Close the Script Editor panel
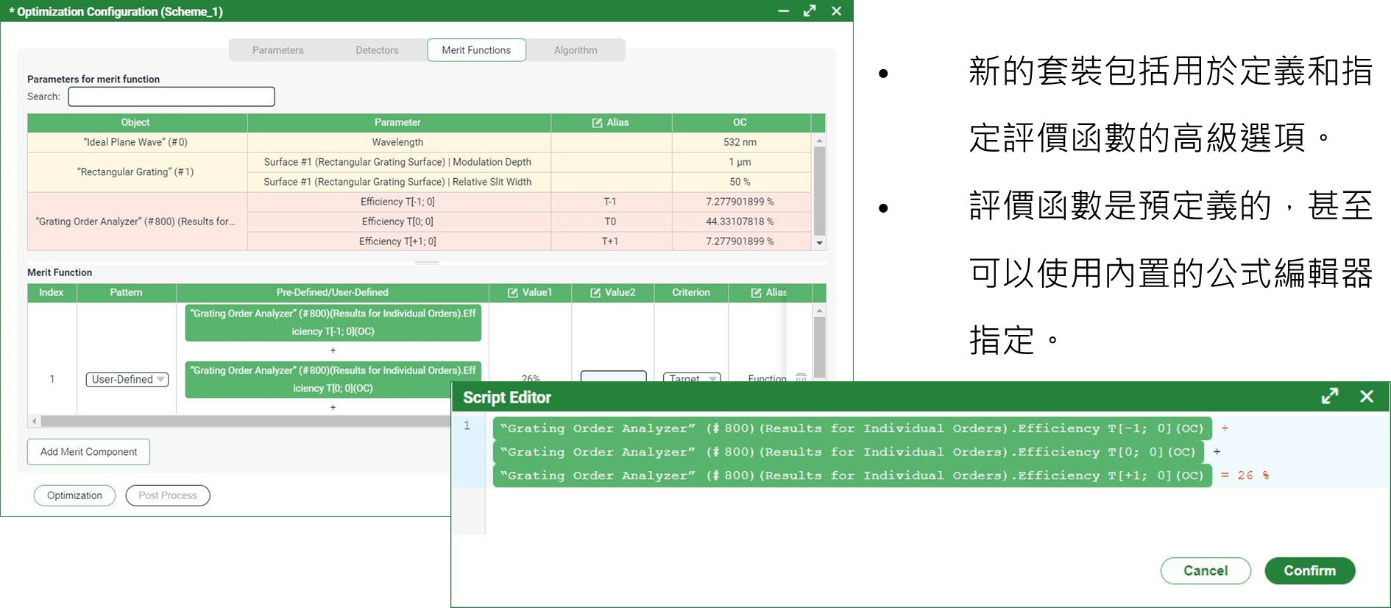This screenshot has height=608, width=1391. point(1366,397)
